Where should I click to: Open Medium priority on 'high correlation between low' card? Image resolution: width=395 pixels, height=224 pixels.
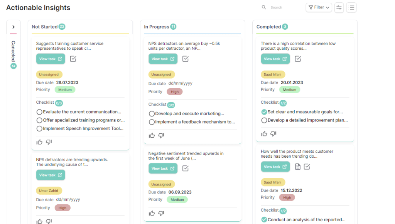289,89
